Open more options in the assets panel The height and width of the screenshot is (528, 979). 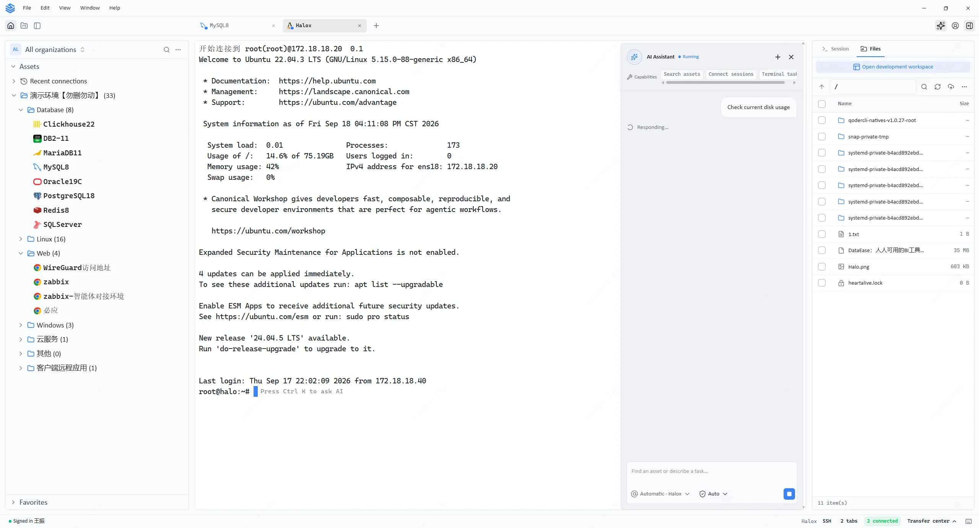178,50
